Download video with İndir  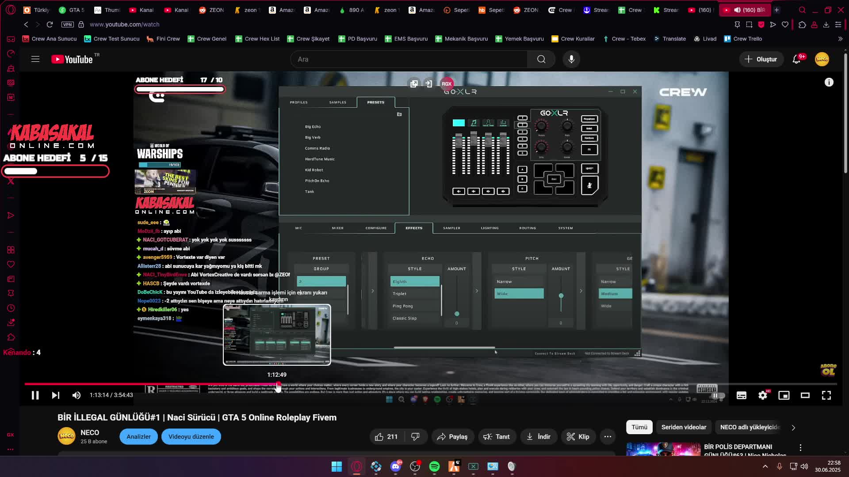tap(539, 437)
